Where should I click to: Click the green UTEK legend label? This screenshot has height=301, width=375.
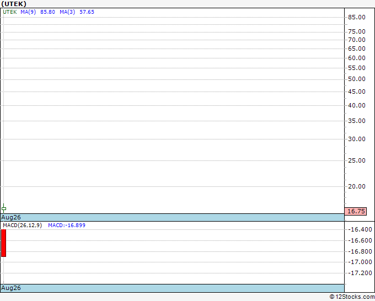tap(10, 12)
